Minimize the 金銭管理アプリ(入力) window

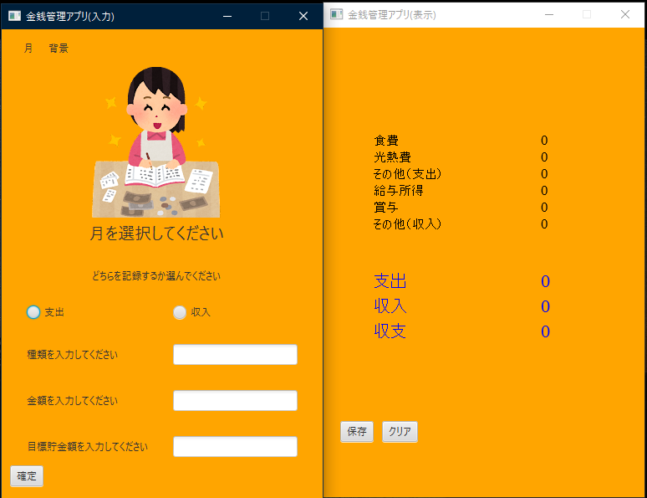coord(227,16)
